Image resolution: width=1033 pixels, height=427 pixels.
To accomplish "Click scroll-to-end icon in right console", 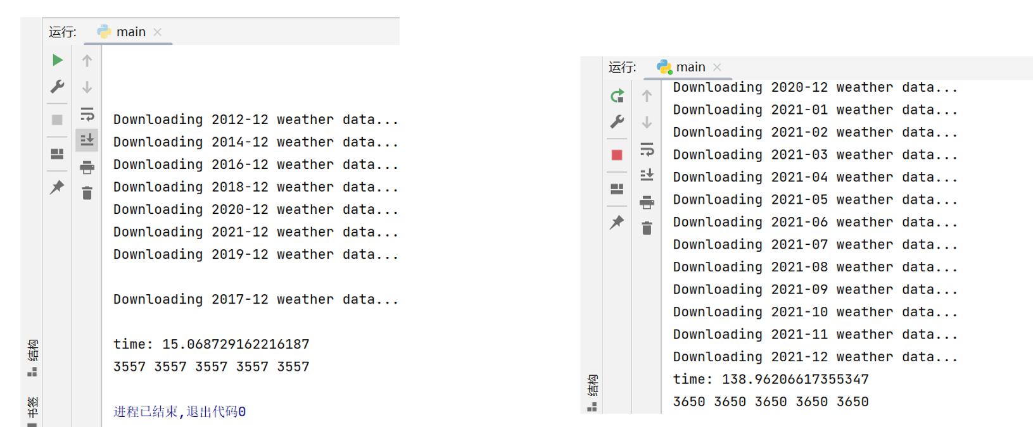I will pos(647,175).
